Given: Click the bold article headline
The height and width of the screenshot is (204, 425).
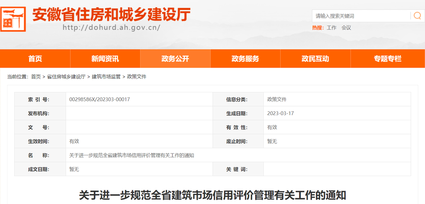Looking at the screenshot, I should pos(212,195).
